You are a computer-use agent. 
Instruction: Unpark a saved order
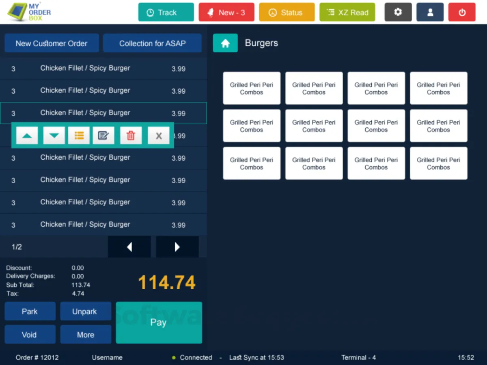[x=85, y=311]
